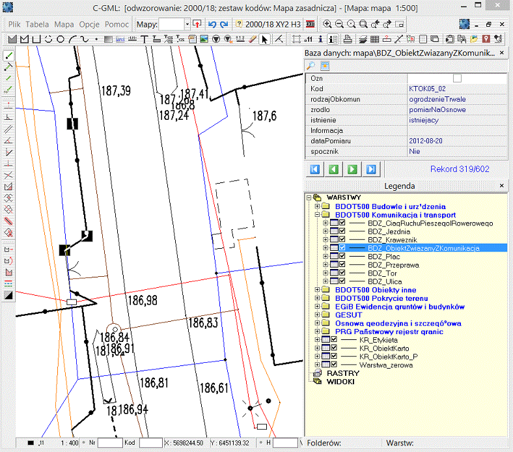This screenshot has width=513, height=452.
Task: Click the undo arrow in toolbar
Action: (212, 23)
